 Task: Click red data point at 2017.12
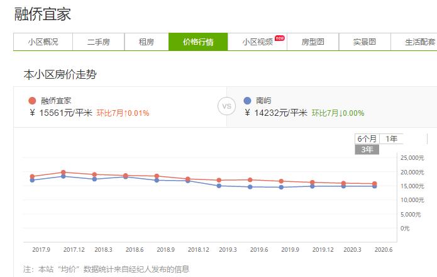pyautogui.click(x=64, y=172)
